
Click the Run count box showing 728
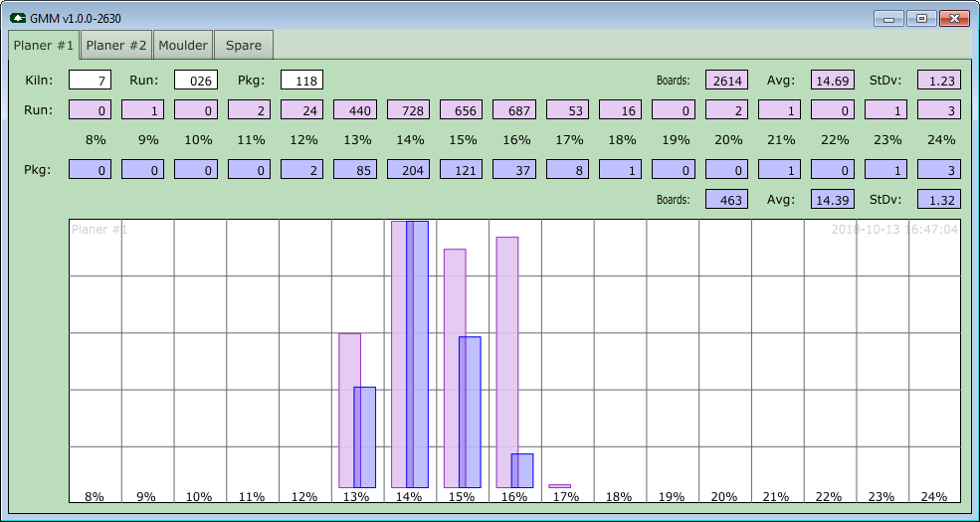408,109
